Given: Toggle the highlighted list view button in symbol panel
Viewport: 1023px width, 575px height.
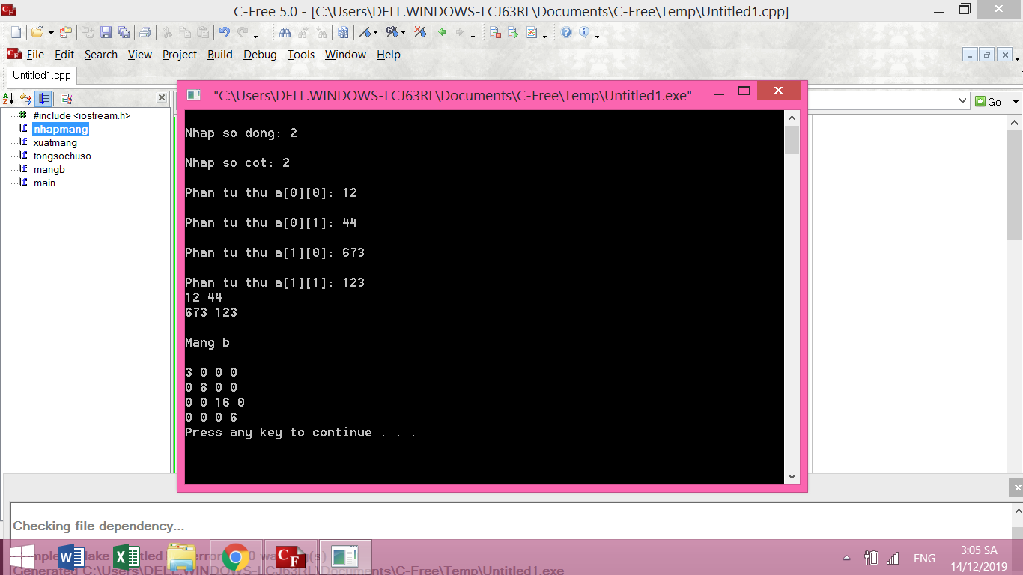Looking at the screenshot, I should coord(44,99).
